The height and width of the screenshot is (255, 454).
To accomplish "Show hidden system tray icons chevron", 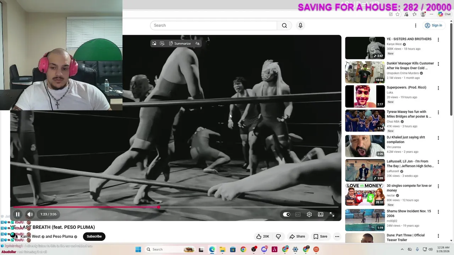I will (x=402, y=249).
